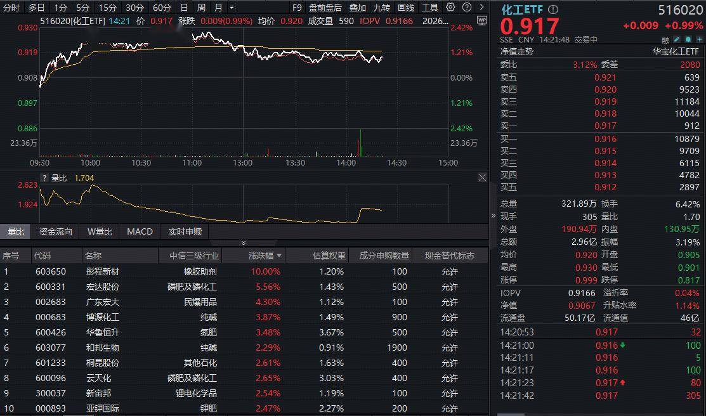Click the question mark beside 量比 indicator
The image size is (706, 416).
(44, 178)
